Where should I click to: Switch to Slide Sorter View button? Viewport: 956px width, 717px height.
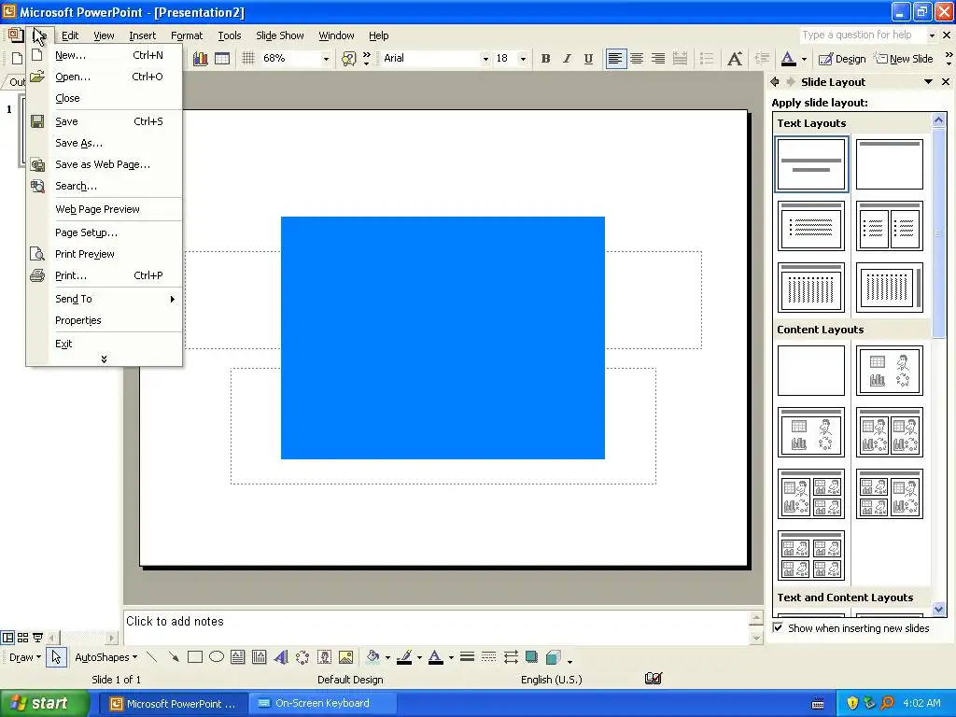[x=22, y=638]
